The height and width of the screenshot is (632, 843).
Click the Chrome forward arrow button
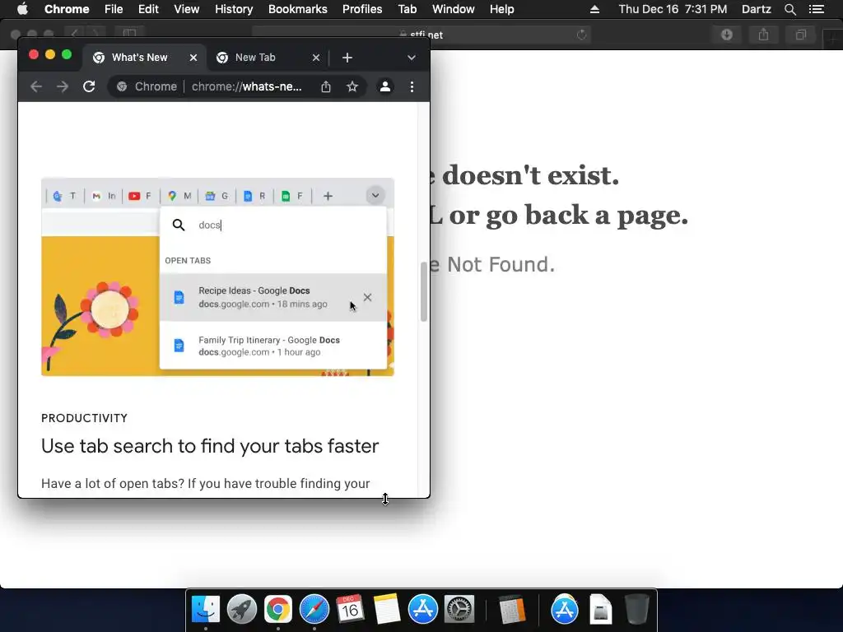pos(63,86)
